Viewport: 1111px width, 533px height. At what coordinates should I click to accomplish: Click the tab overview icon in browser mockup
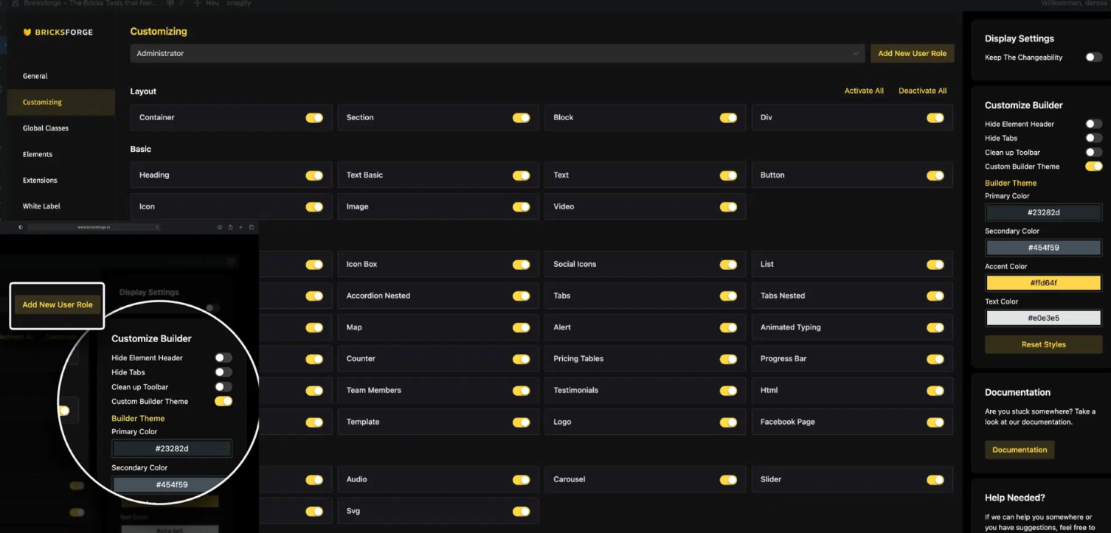251,228
